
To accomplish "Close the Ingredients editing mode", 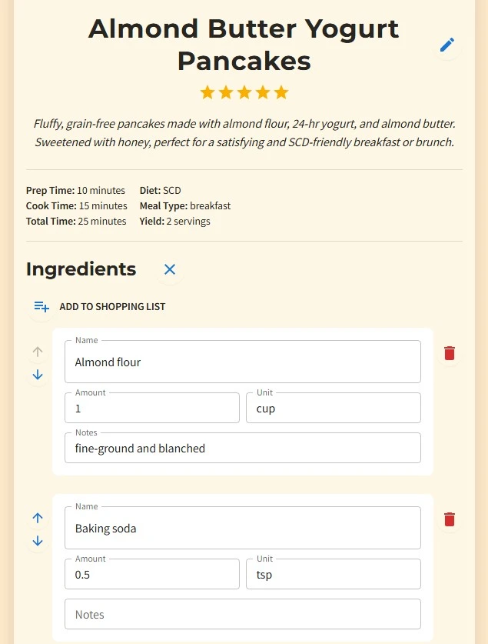I will point(169,270).
